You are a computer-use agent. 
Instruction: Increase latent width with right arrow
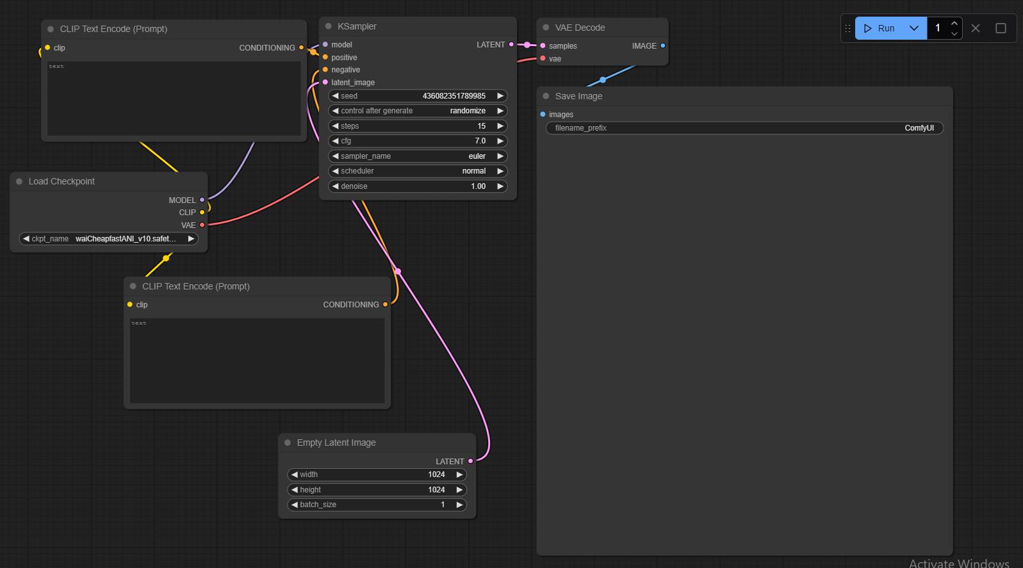point(459,475)
